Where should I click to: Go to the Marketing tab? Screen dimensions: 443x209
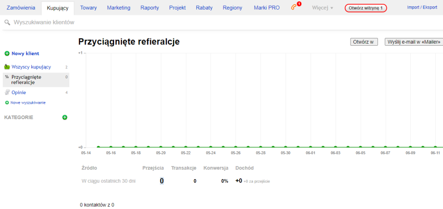[118, 8]
